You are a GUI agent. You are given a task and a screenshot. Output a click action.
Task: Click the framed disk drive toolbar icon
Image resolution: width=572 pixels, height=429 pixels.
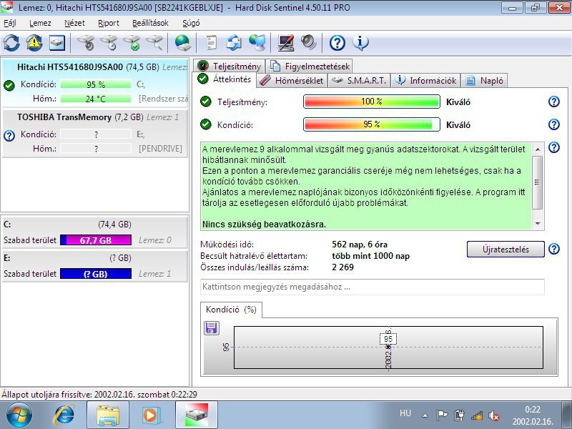[x=57, y=43]
